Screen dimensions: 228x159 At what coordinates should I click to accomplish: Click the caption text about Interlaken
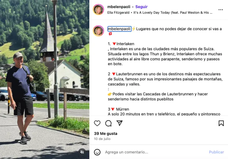(165, 56)
